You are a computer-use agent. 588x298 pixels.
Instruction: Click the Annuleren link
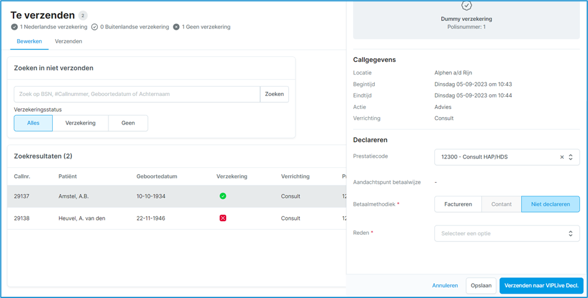[x=445, y=286]
